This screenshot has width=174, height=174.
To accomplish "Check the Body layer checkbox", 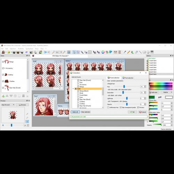I will pos(78,93).
